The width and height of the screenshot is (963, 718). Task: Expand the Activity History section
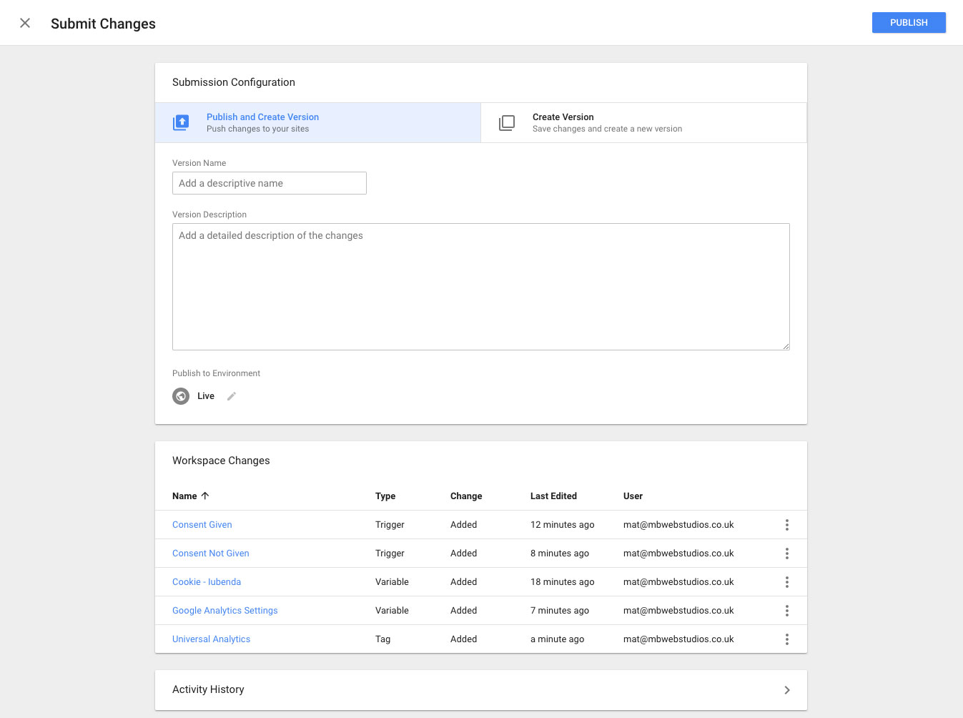[x=481, y=690]
